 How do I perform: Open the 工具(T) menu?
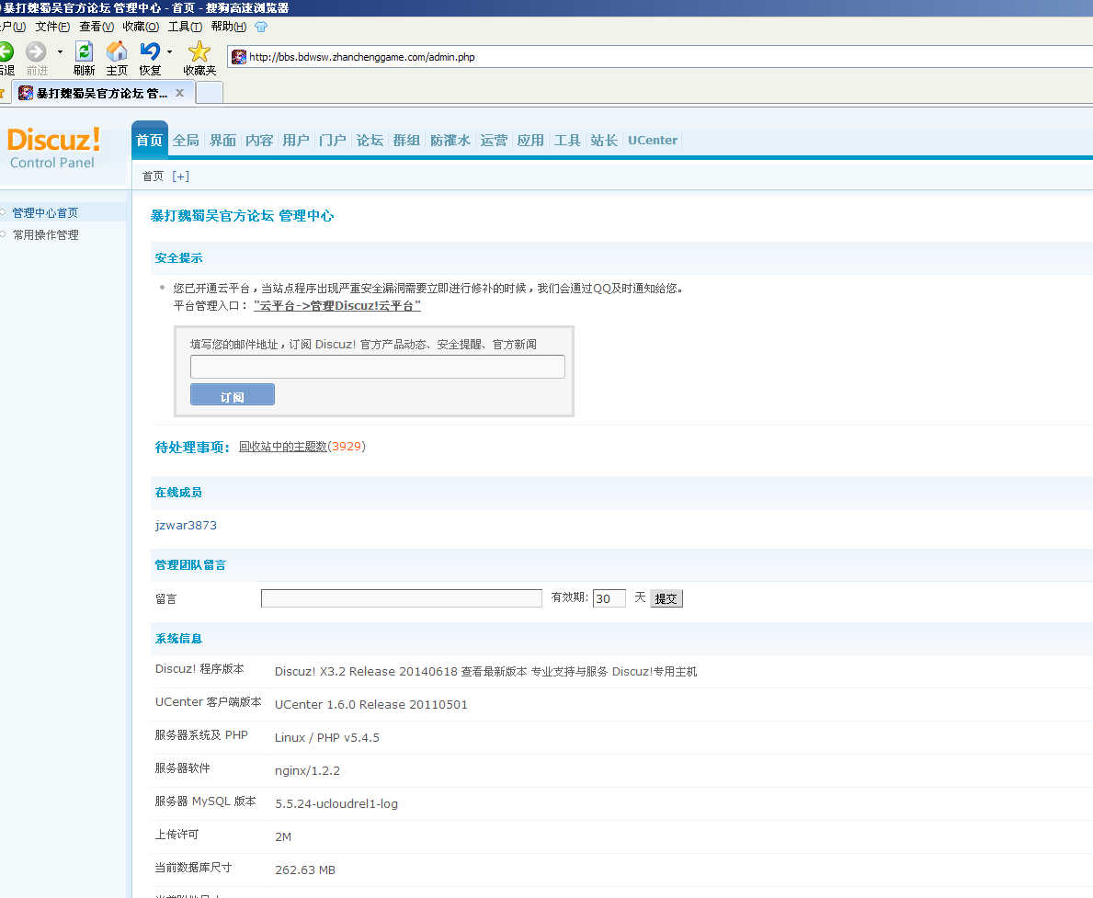[x=185, y=27]
